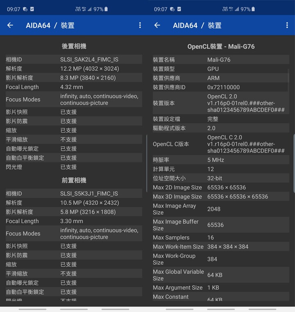The image size is (295, 312).
Task: Tap the AIDA64 / 裝置 title on the right screen
Action: point(197,25)
